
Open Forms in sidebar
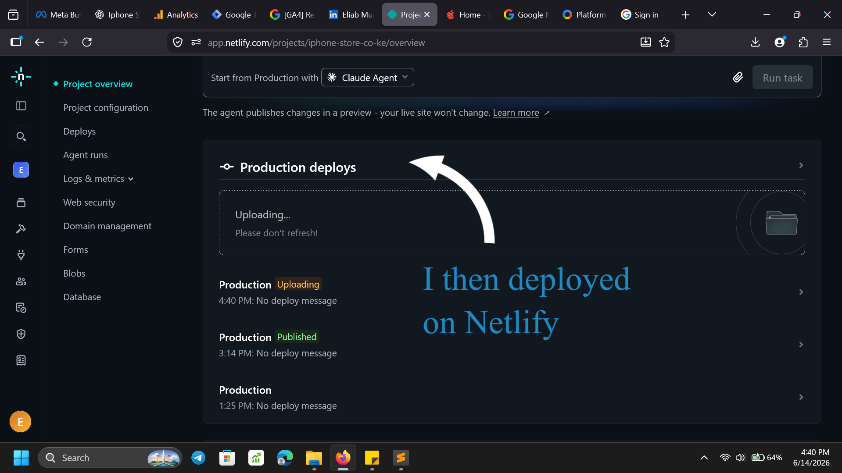coord(75,250)
